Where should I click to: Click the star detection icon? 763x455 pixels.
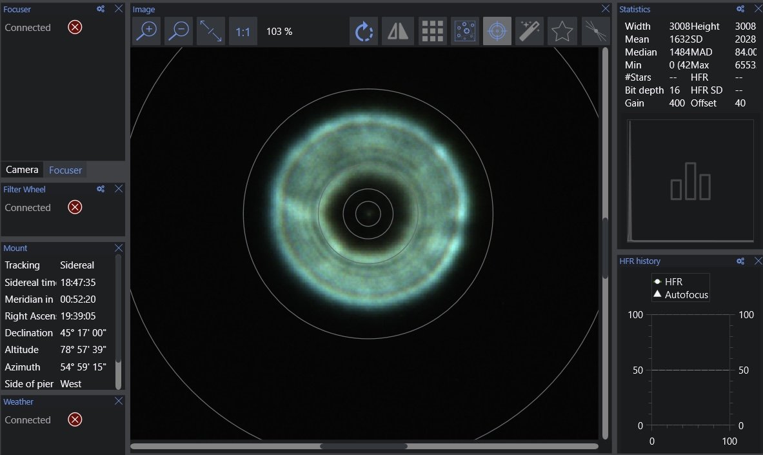click(562, 31)
